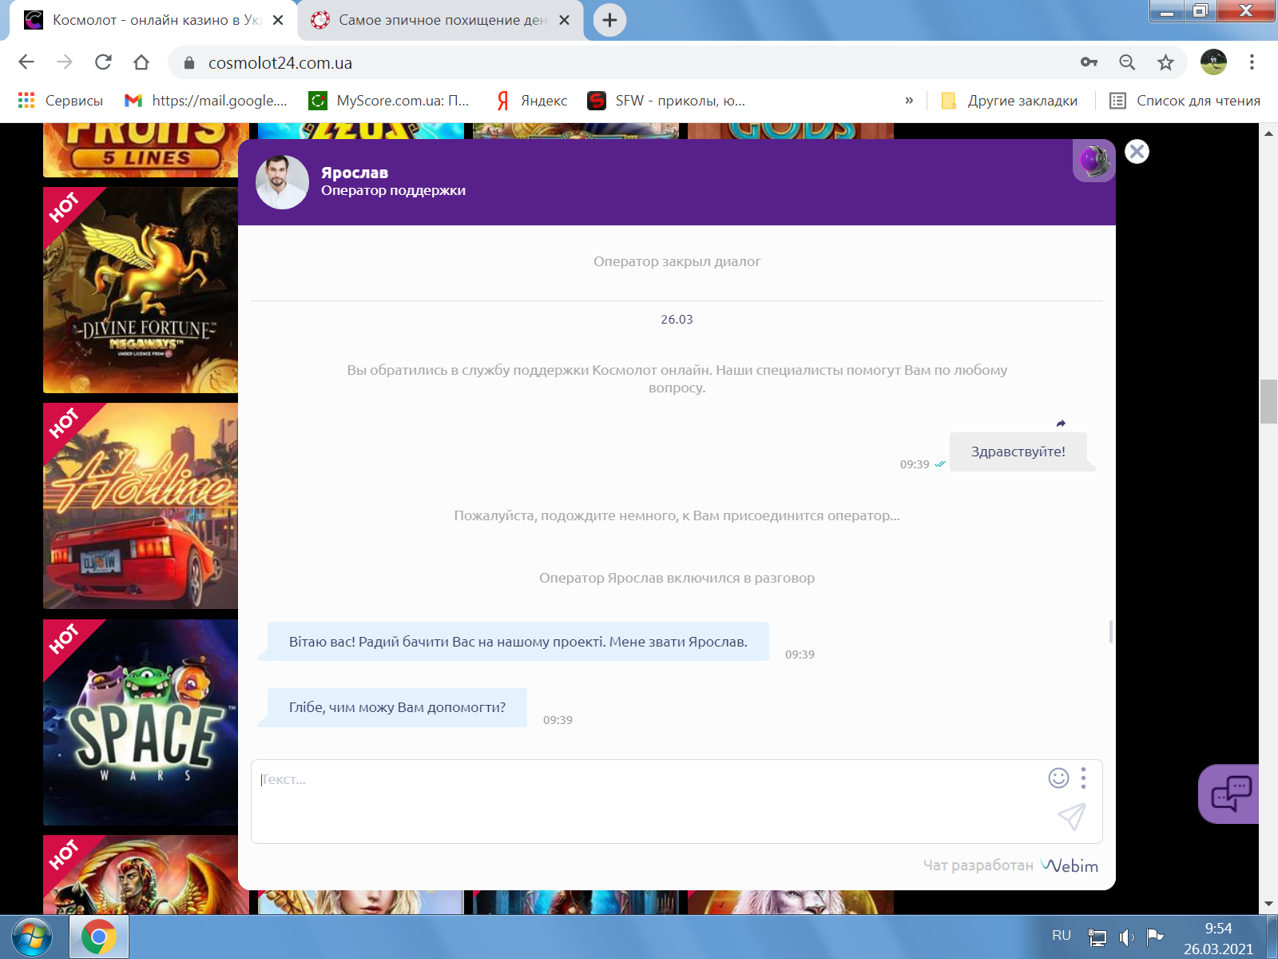Viewport: 1278px width, 959px height.
Task: Open the Gmail bookmark
Action: [x=206, y=101]
